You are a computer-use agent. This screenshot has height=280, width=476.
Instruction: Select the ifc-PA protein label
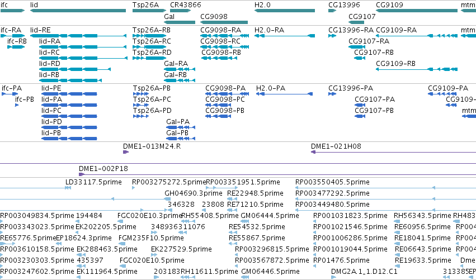(12, 88)
